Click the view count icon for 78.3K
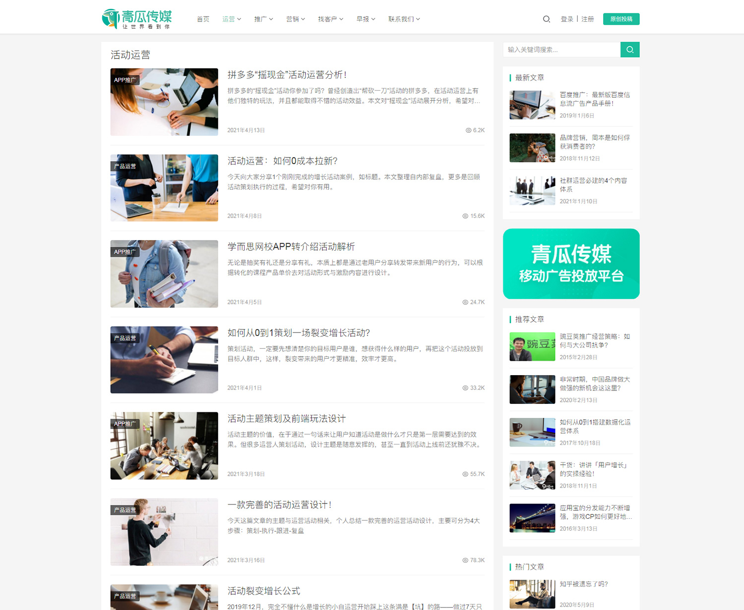The image size is (744, 610). tap(465, 560)
